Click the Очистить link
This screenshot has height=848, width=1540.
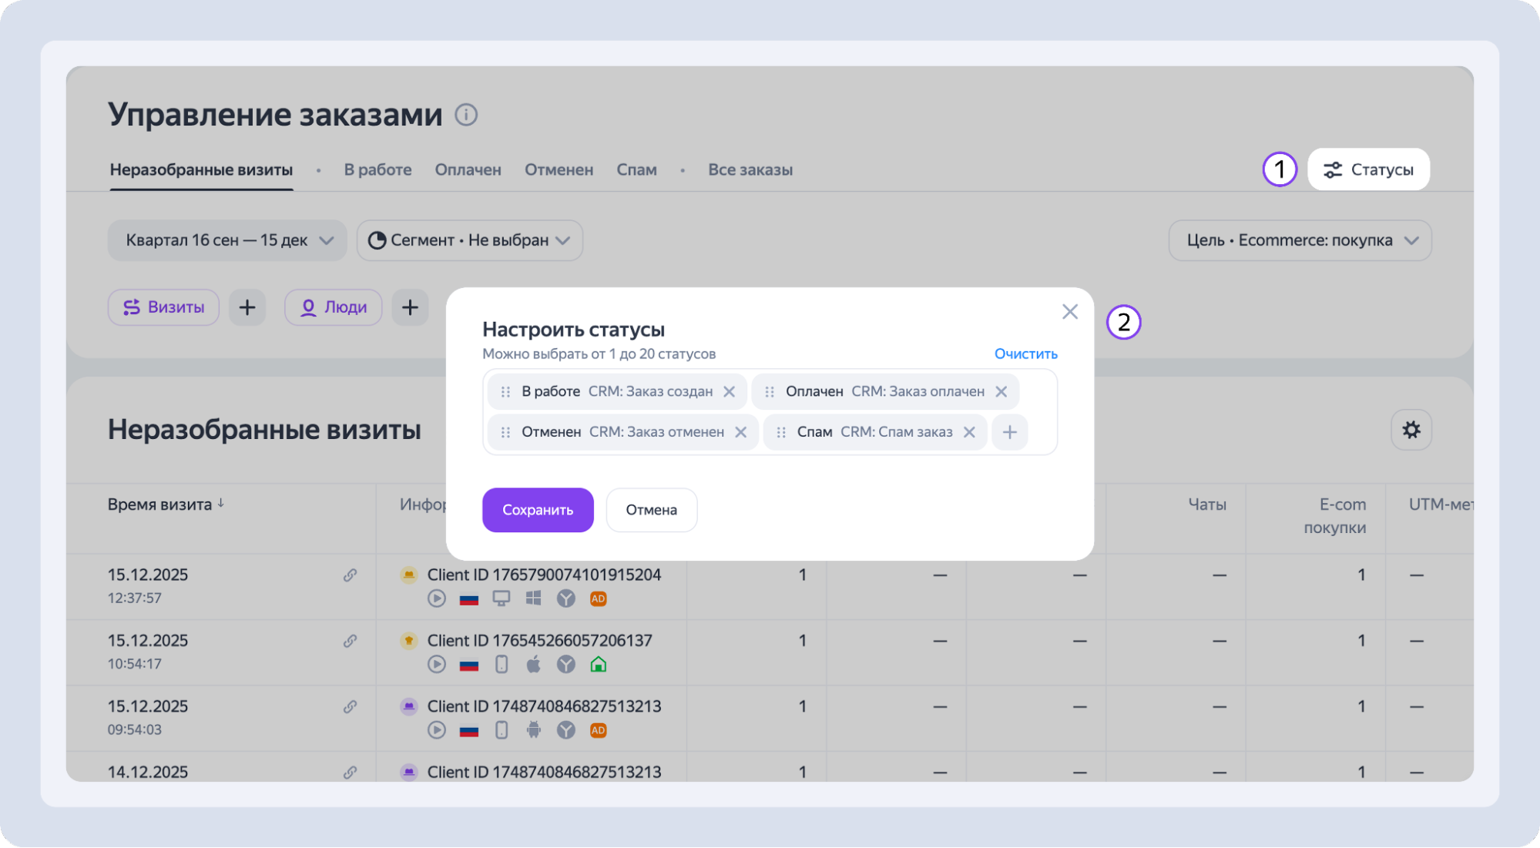pyautogui.click(x=1025, y=354)
